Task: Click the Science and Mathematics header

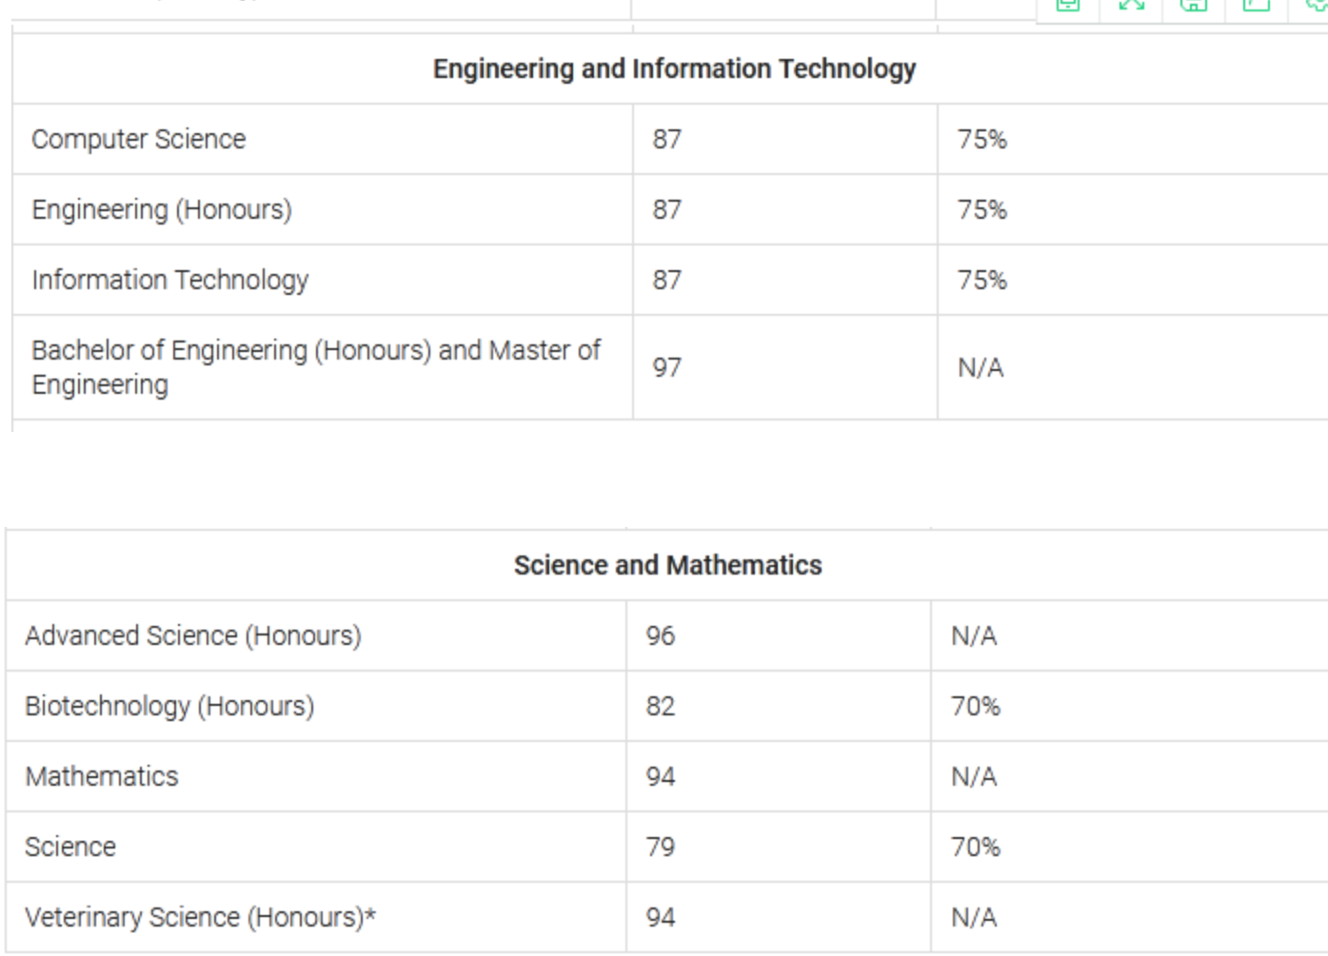Action: (x=667, y=566)
